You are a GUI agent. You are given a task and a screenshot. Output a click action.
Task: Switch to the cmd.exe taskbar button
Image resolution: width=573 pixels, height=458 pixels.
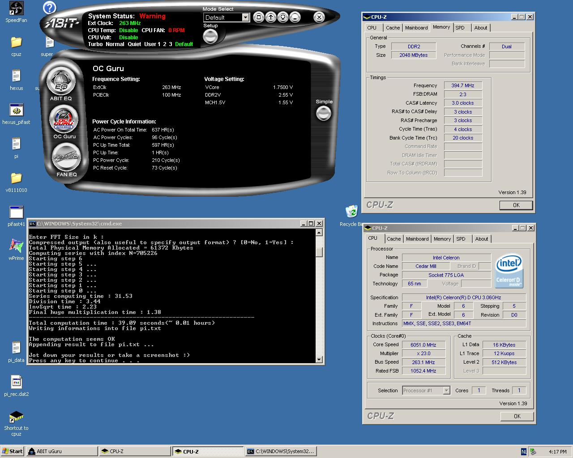pyautogui.click(x=281, y=451)
